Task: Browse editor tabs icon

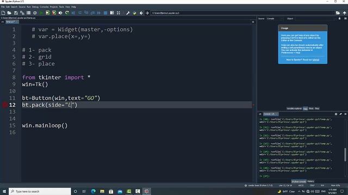Action: pos(2,22)
